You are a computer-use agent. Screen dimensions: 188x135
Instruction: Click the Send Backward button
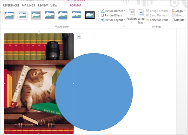tap(158, 15)
